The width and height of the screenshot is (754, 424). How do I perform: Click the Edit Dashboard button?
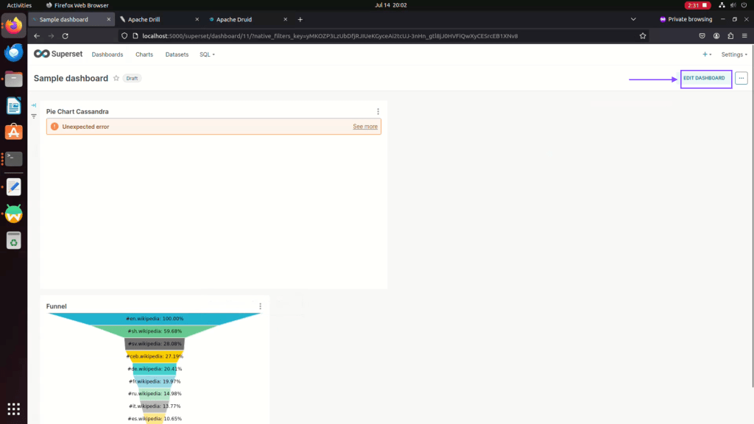click(x=704, y=78)
